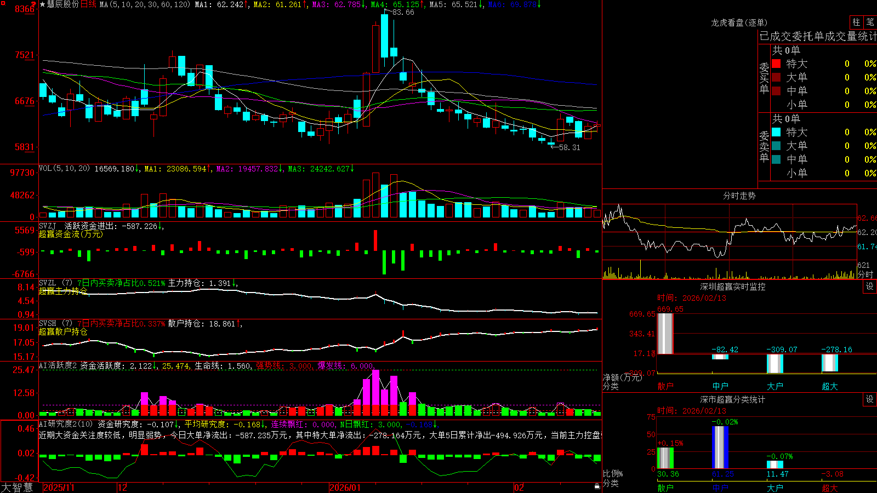The width and height of the screenshot is (877, 493).
Task: Select the 02 month marker on timeline
Action: (519, 488)
